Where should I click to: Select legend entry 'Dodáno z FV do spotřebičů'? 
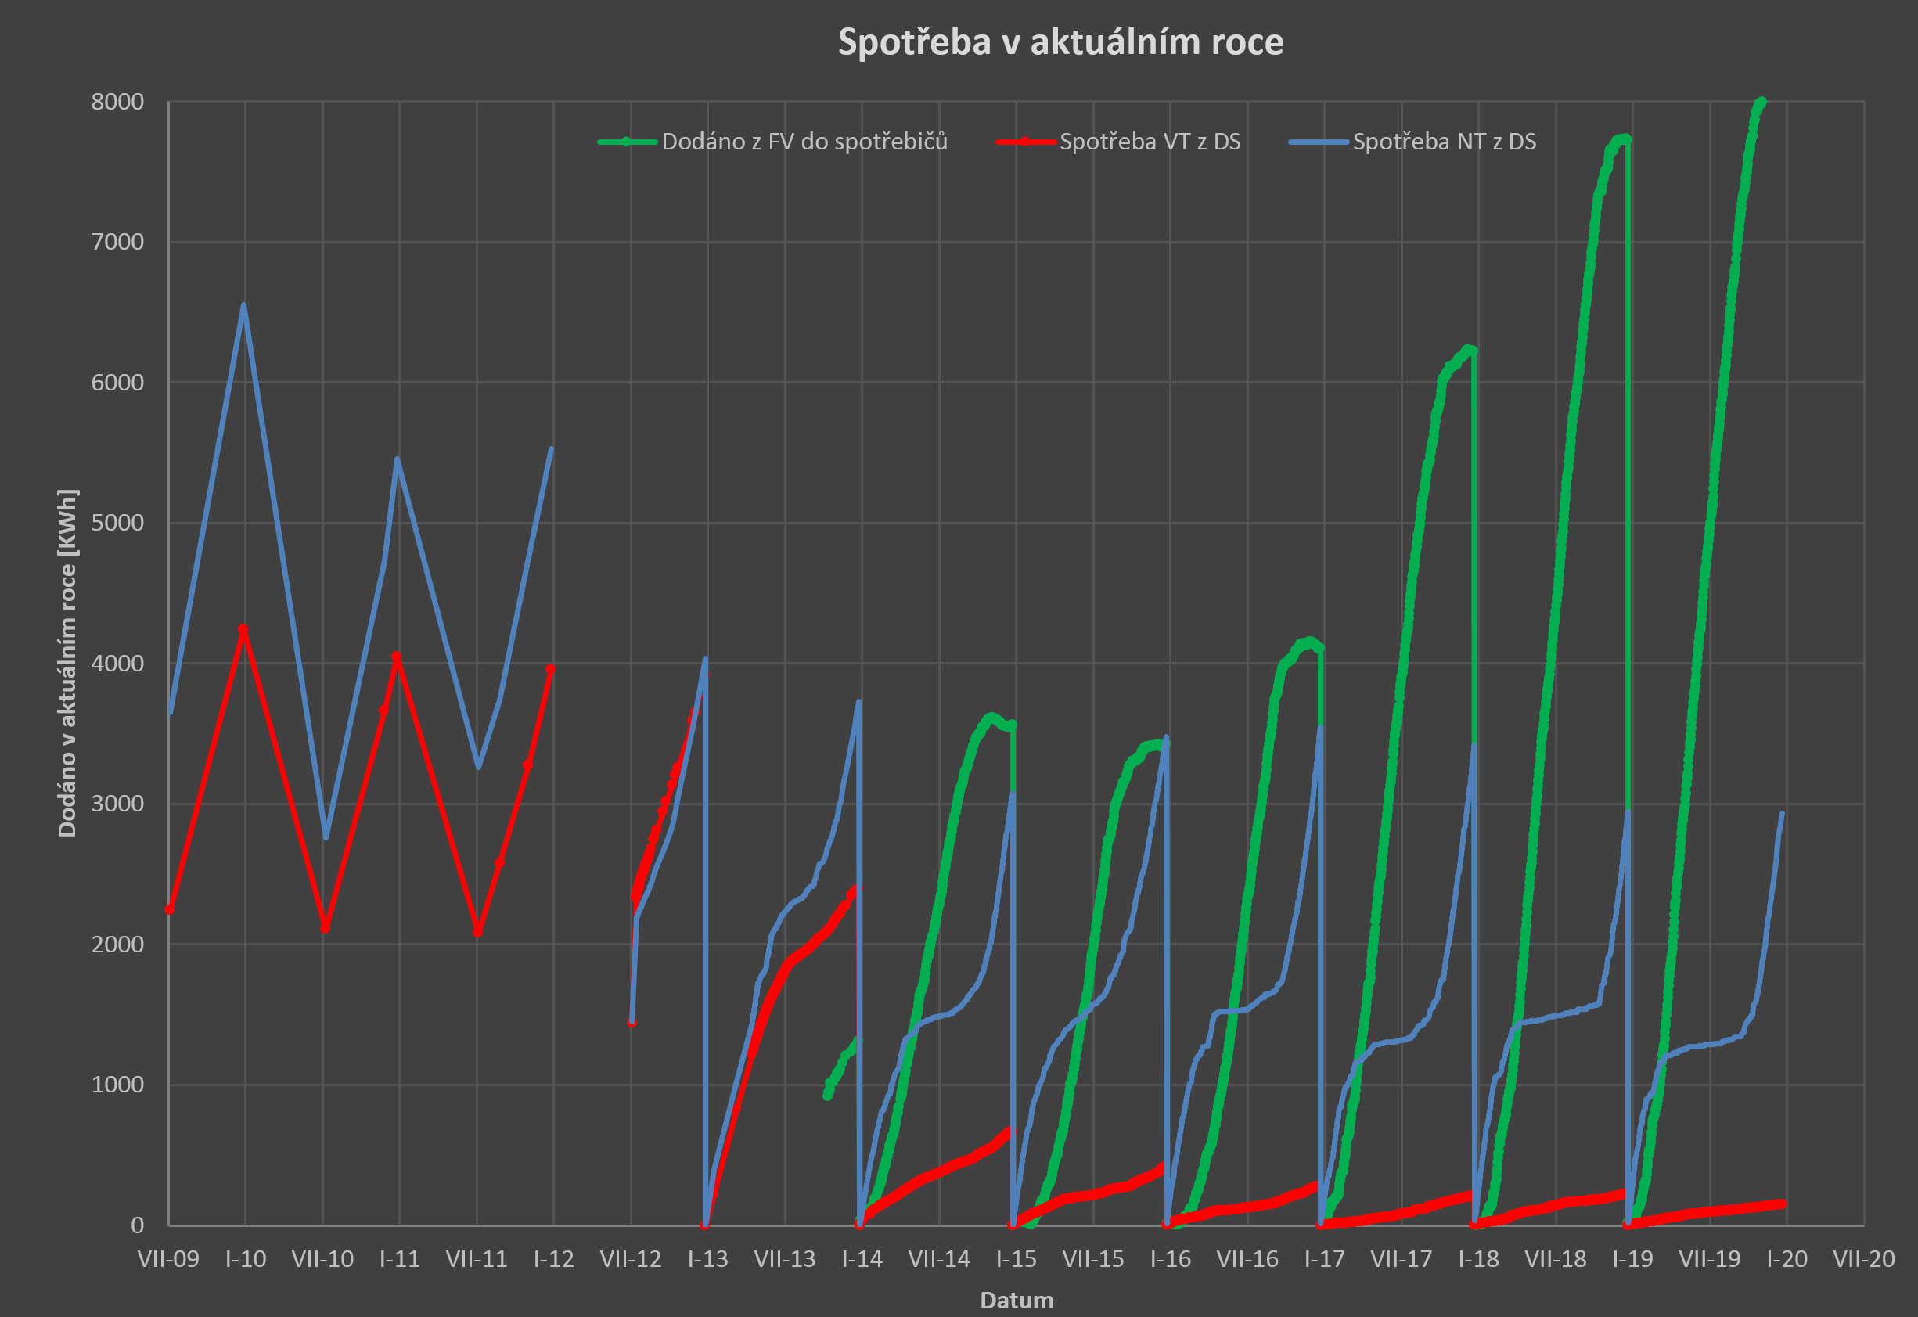(804, 142)
